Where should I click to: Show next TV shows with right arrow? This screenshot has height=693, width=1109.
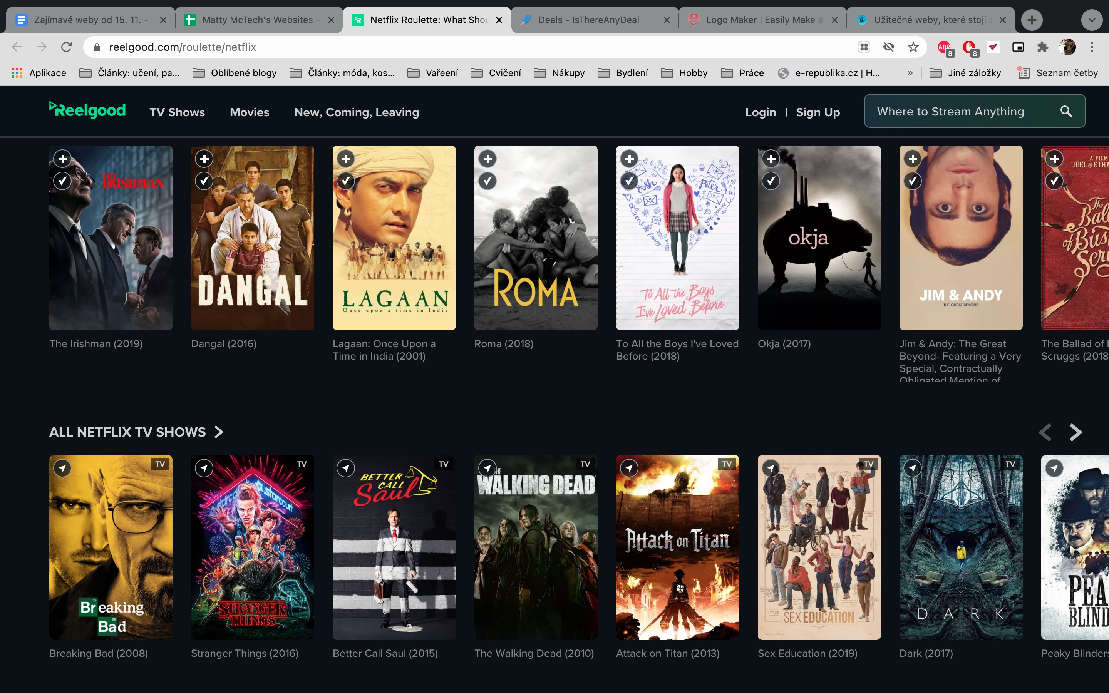(1075, 432)
